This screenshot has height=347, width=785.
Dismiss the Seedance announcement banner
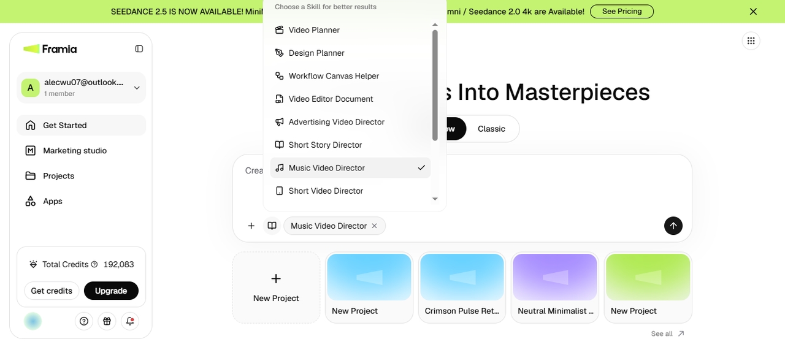(754, 12)
